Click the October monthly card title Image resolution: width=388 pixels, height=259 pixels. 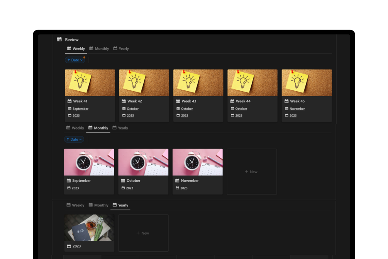[x=133, y=181]
